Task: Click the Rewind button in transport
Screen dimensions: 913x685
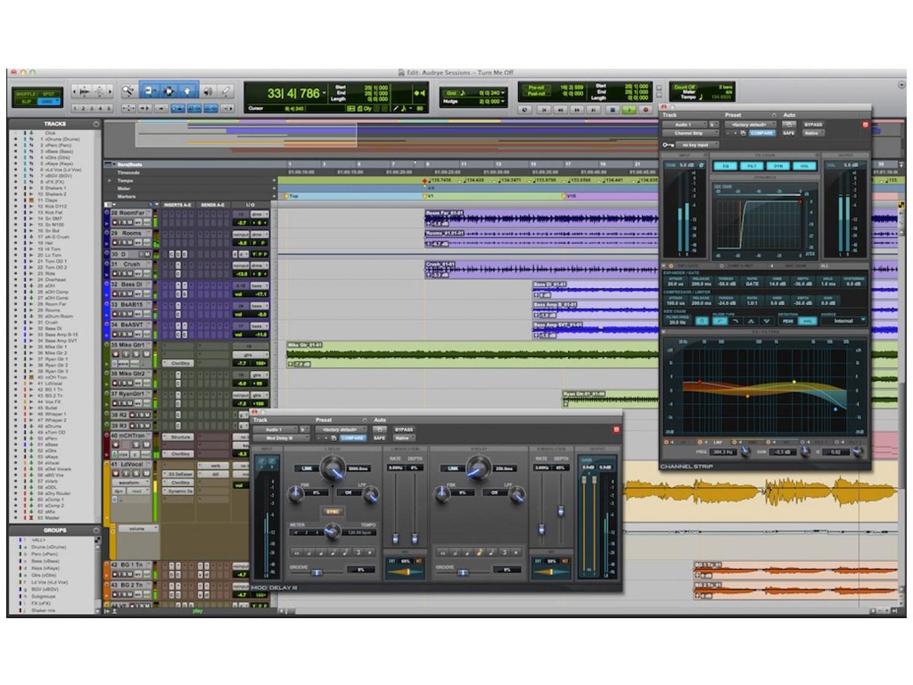Action: tap(561, 110)
